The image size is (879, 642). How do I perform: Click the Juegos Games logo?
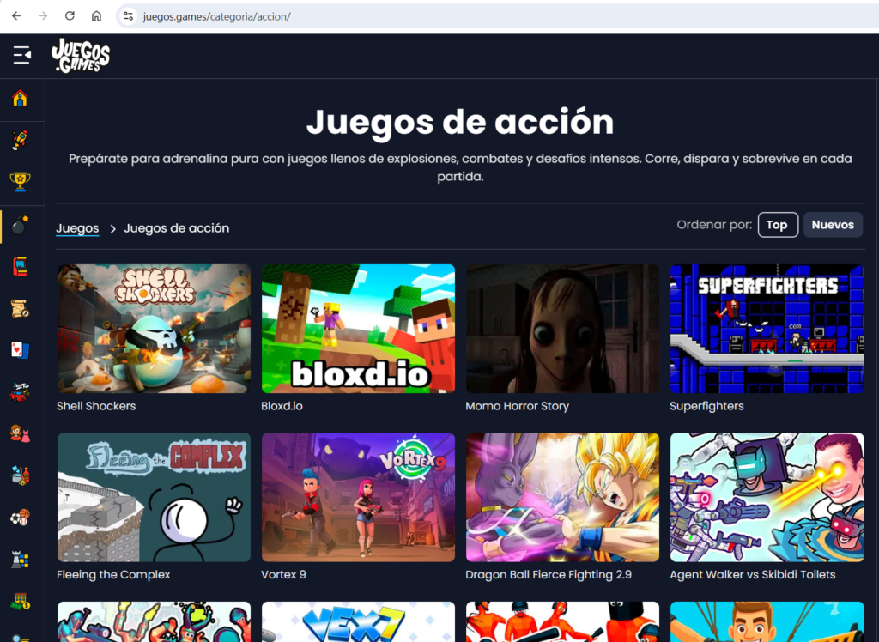tap(81, 56)
